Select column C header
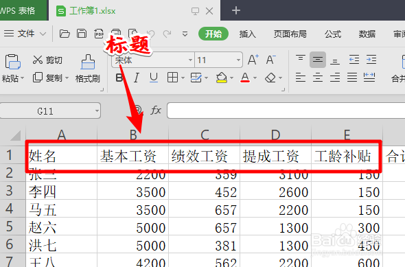405x267 pixels. pos(205,135)
